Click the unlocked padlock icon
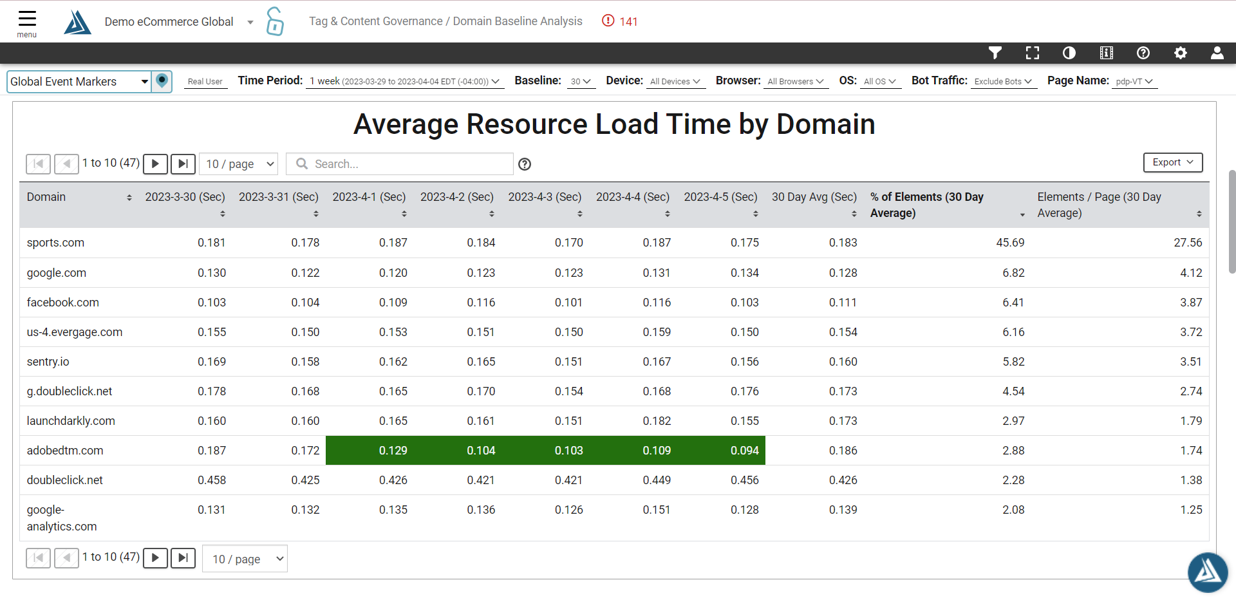1236x600 pixels. coord(275,21)
